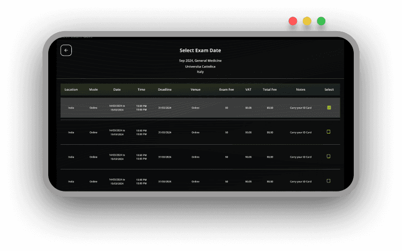Click first row's Carry your ID Card note

[300, 108]
